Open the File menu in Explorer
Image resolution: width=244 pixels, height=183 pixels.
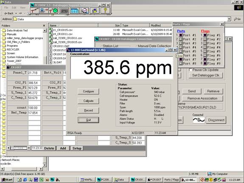(x=6, y=8)
